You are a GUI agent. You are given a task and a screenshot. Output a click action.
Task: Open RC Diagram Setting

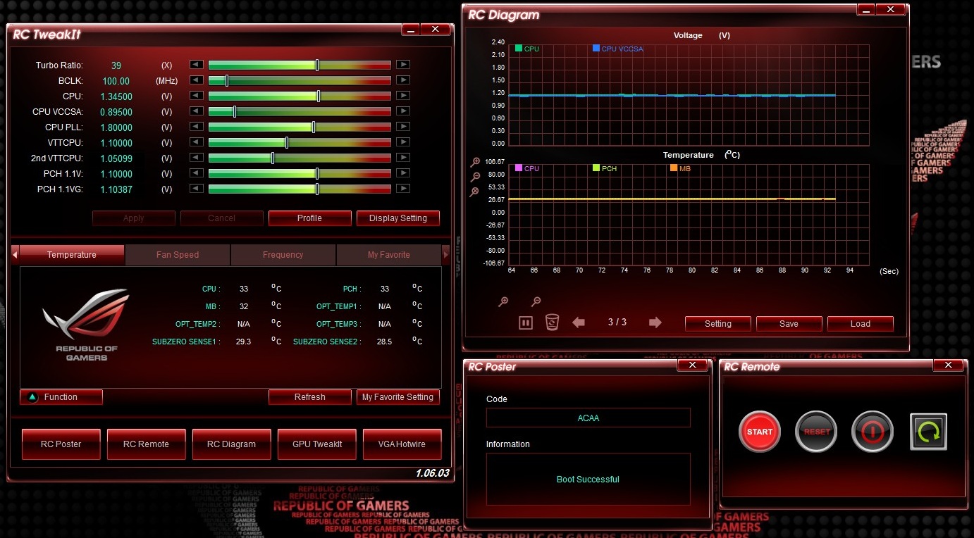[x=718, y=324]
